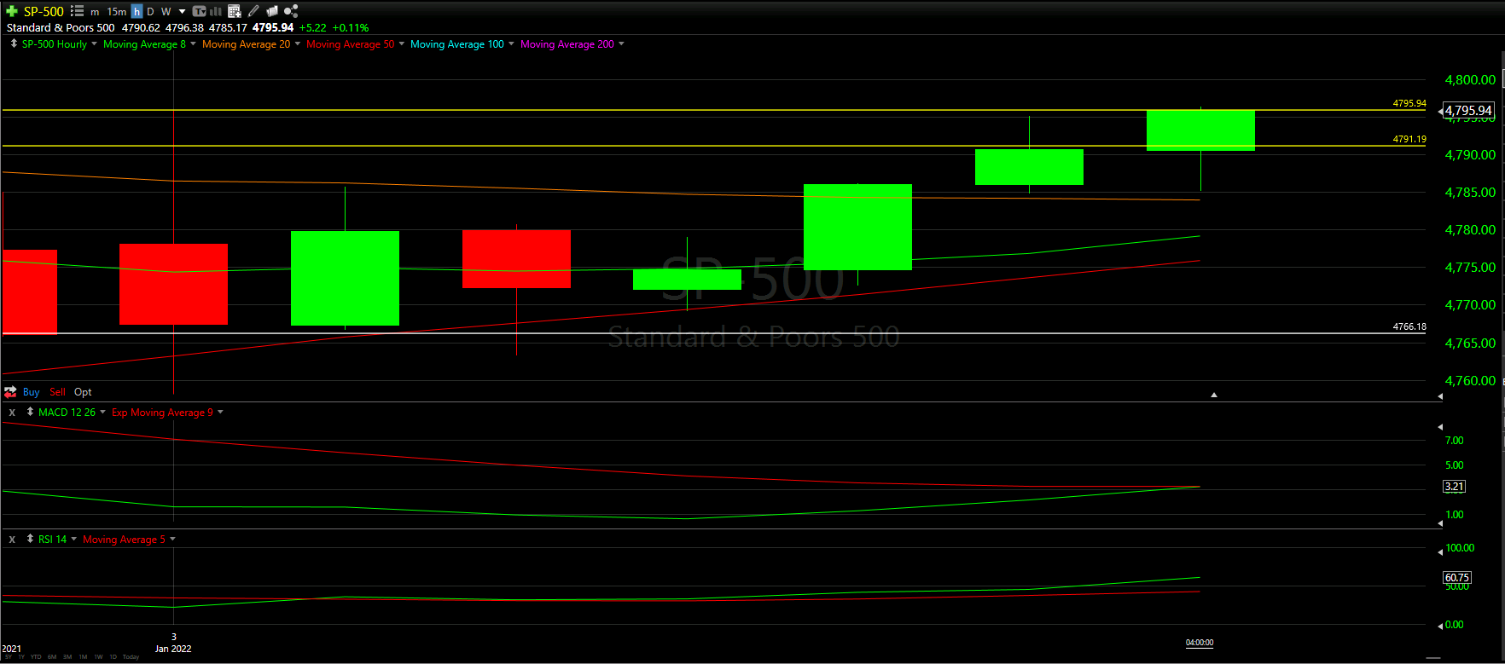This screenshot has height=664, width=1505.
Task: Switch to minute (m) timeframe
Action: (x=95, y=12)
